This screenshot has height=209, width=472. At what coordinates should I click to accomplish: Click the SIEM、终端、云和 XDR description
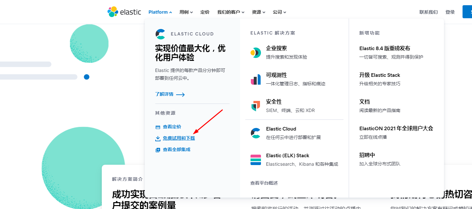pos(291,110)
